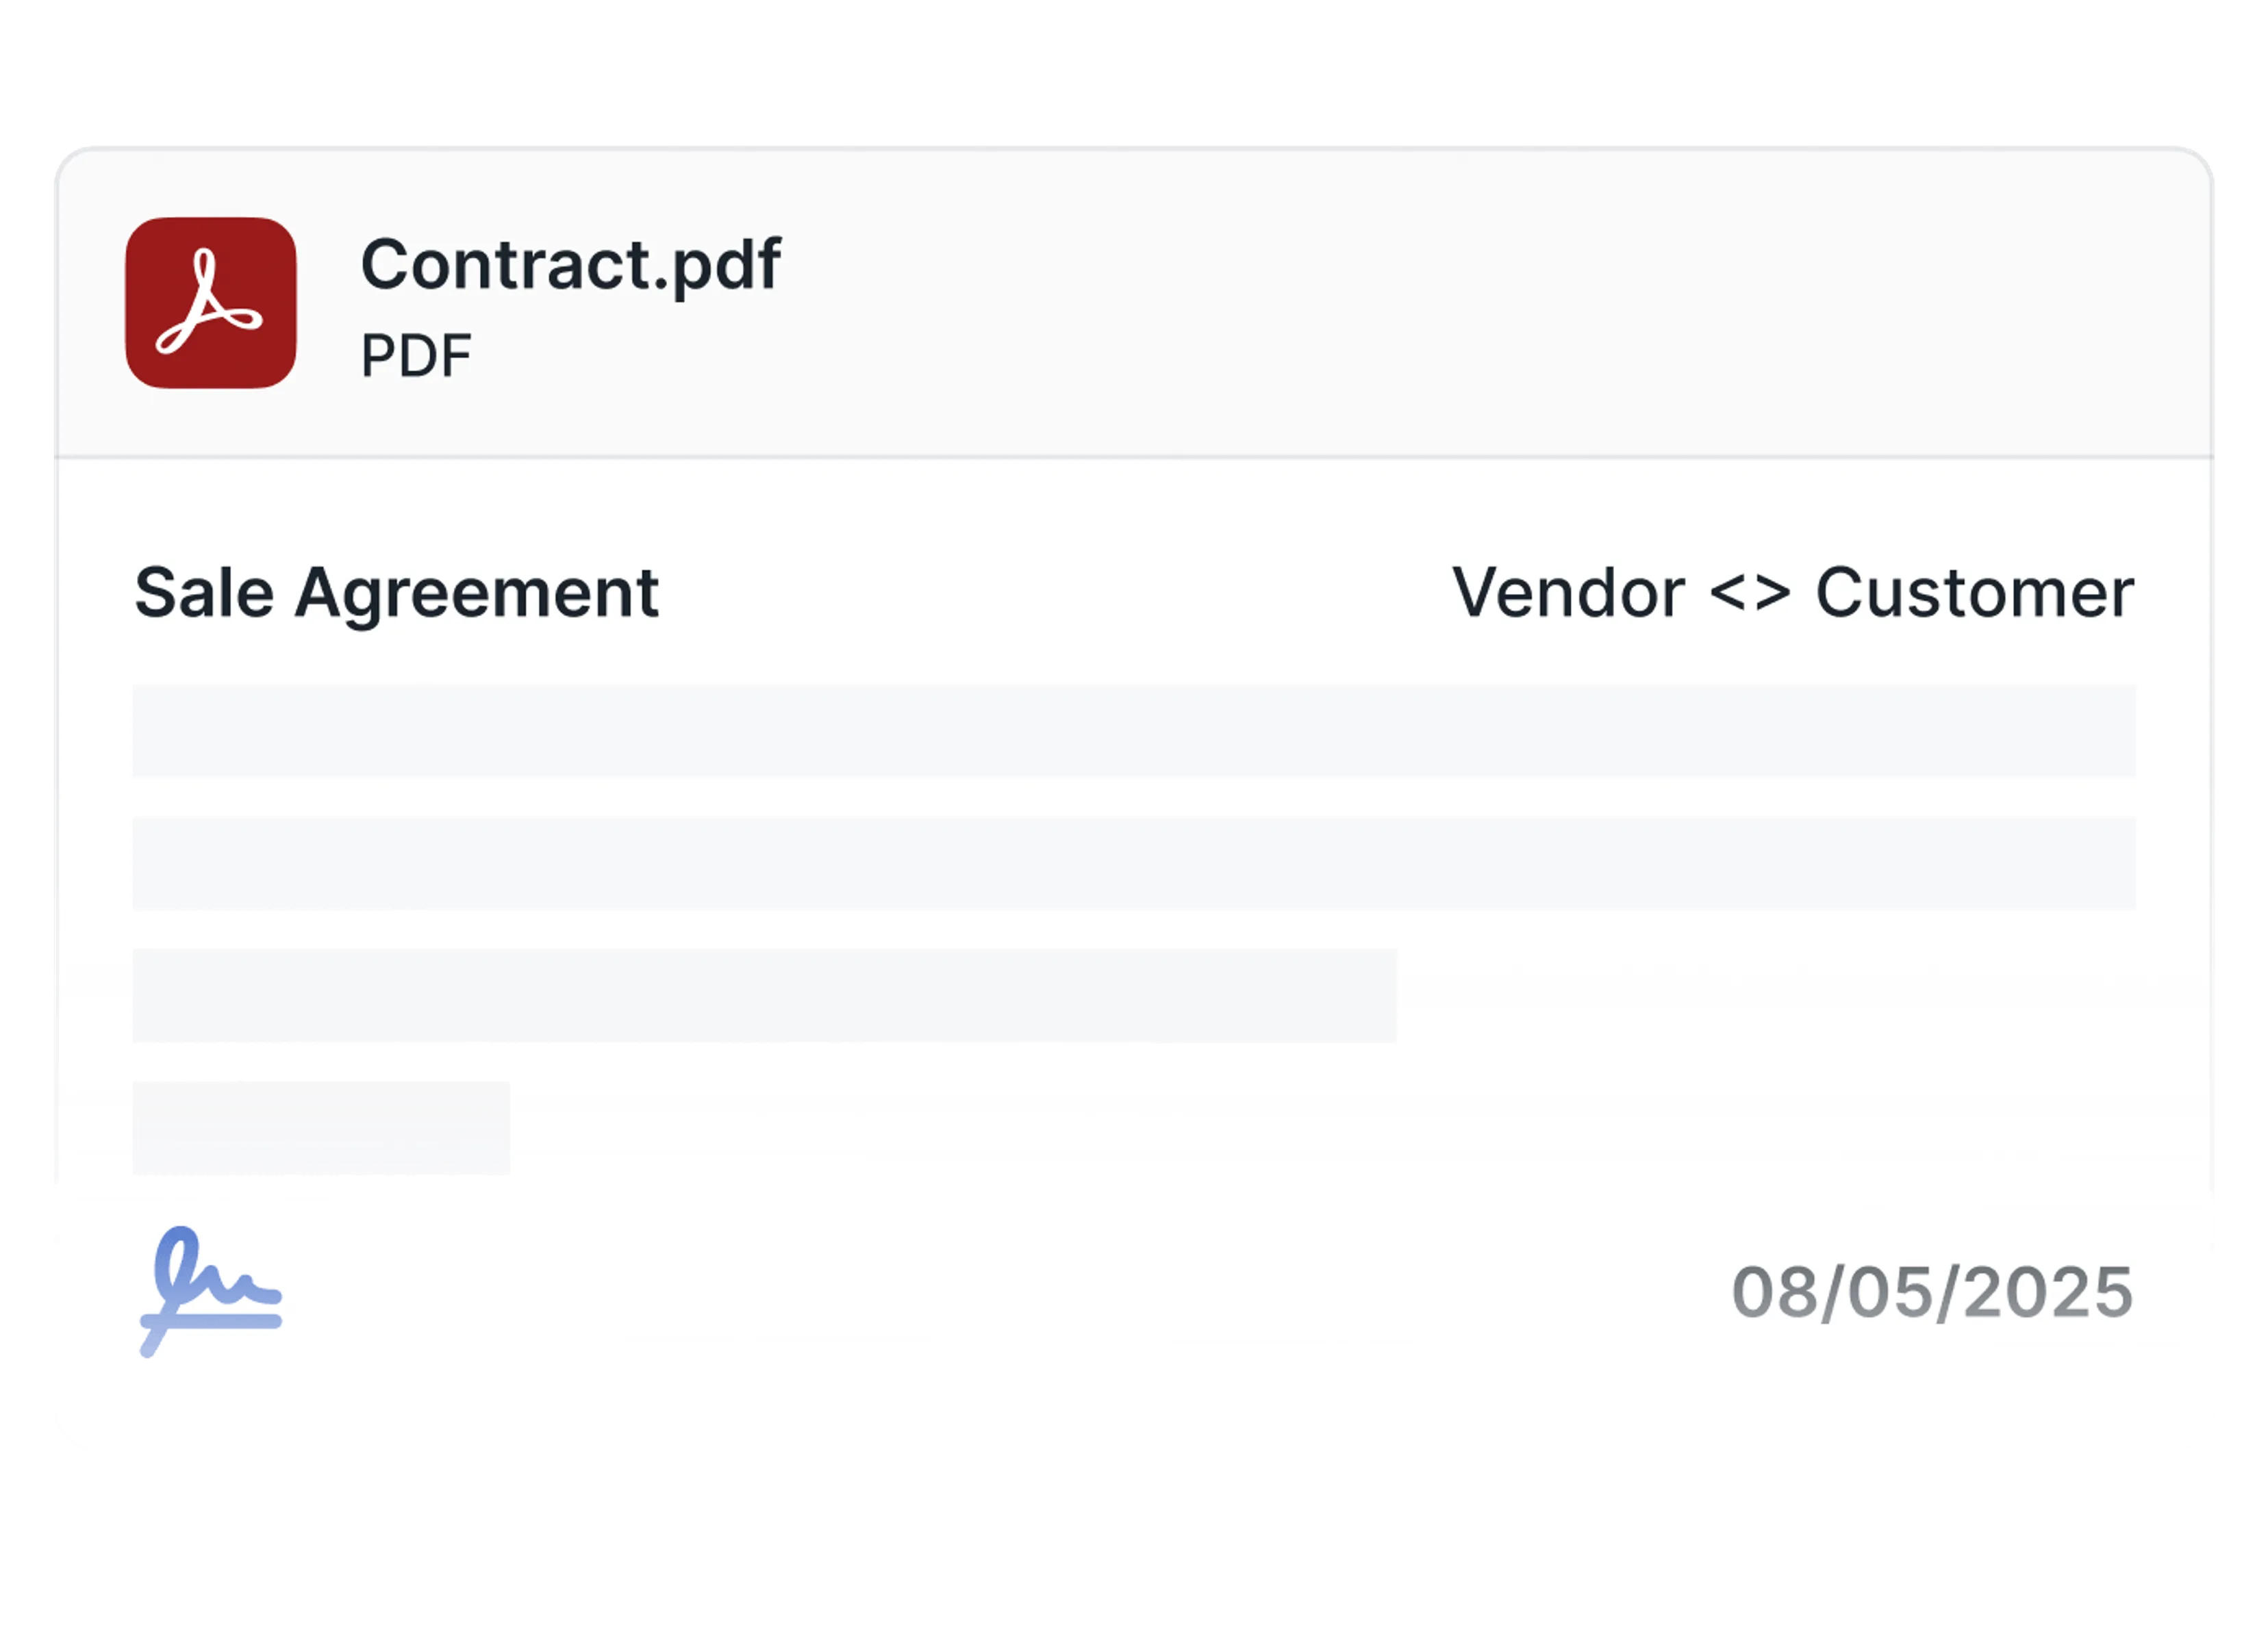Select the Sale Agreement heading
Image resolution: width=2268 pixels, height=1627 pixels.
click(x=396, y=595)
